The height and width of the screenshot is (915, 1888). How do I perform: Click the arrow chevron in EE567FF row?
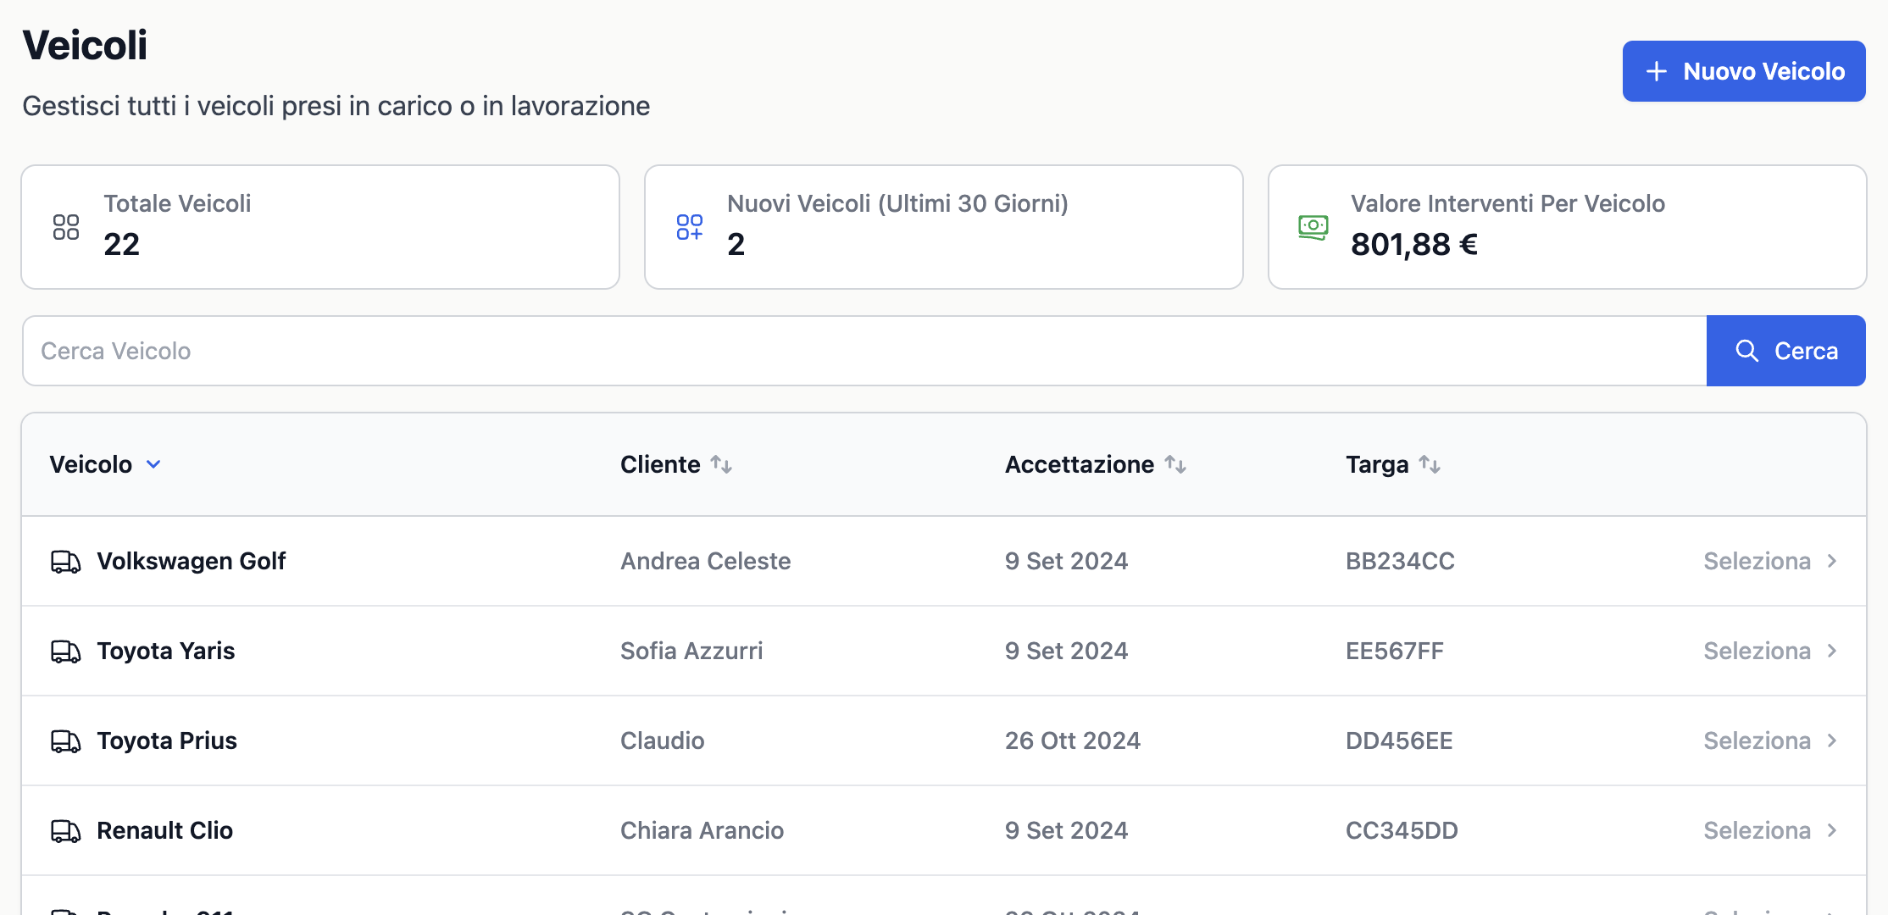coord(1832,651)
